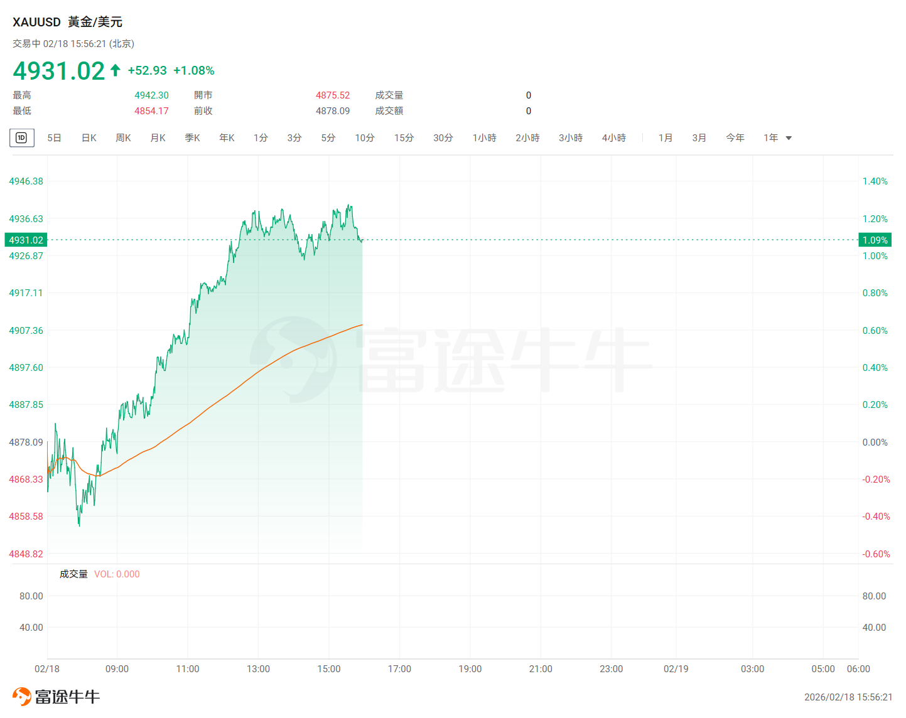Expand the 1年 range dropdown arrow
906x718 pixels.
coord(789,138)
